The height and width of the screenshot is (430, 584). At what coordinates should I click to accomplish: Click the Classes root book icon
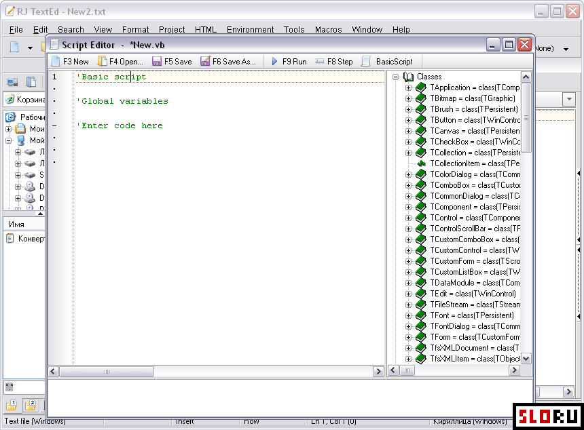pos(409,77)
